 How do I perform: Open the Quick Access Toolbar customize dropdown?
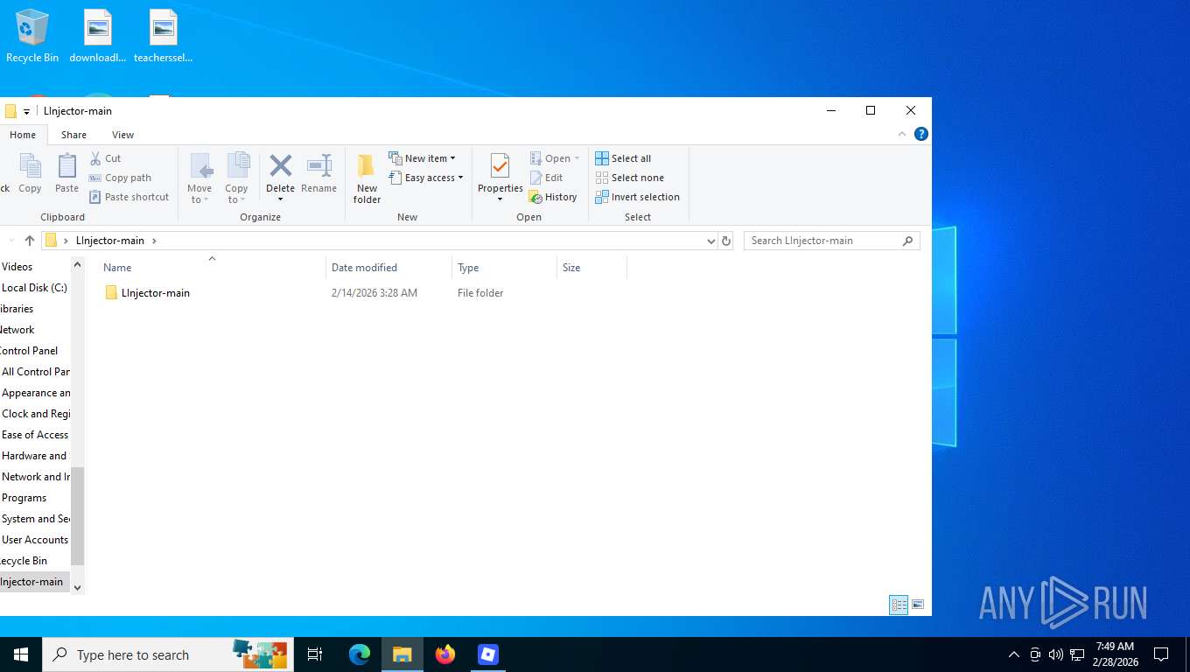[x=26, y=111]
